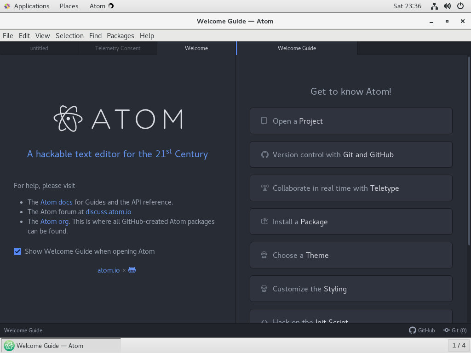
Task: Click the paint can icon on Customize the Styling
Action: [264, 289]
